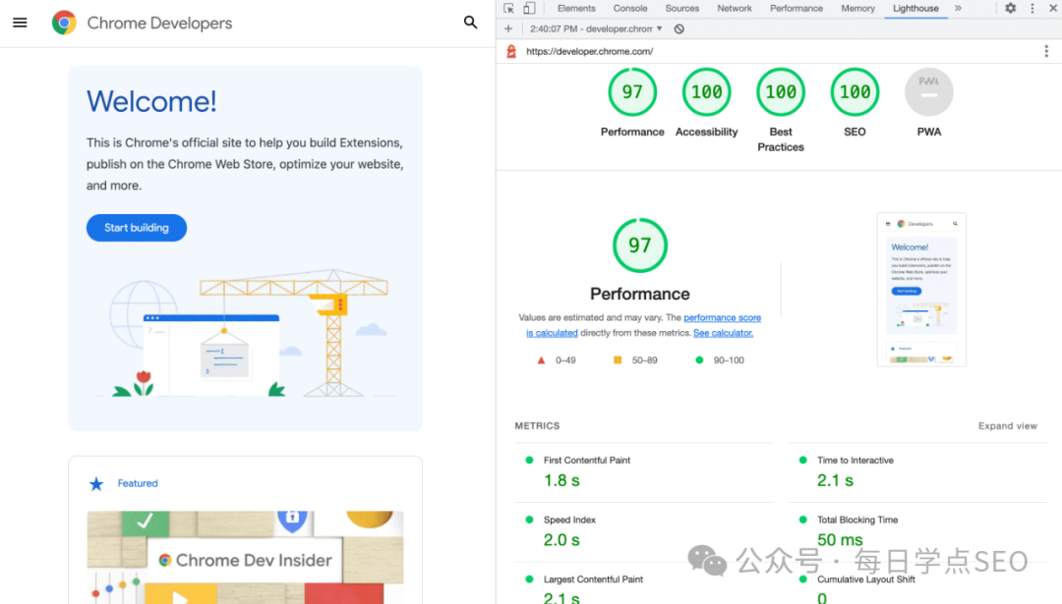Show more DevTools tabs chevron
The image size is (1062, 604).
click(x=958, y=8)
